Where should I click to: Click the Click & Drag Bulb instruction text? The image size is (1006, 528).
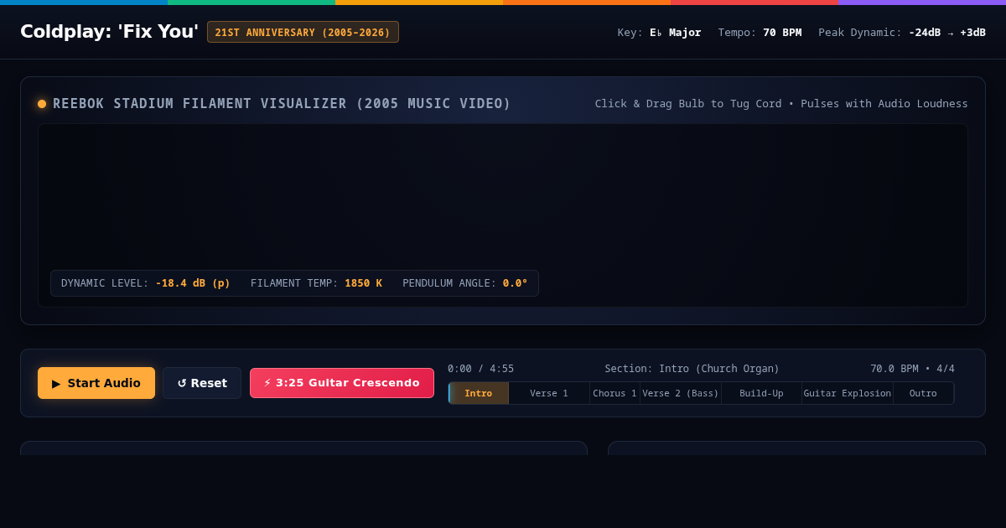pyautogui.click(x=781, y=104)
